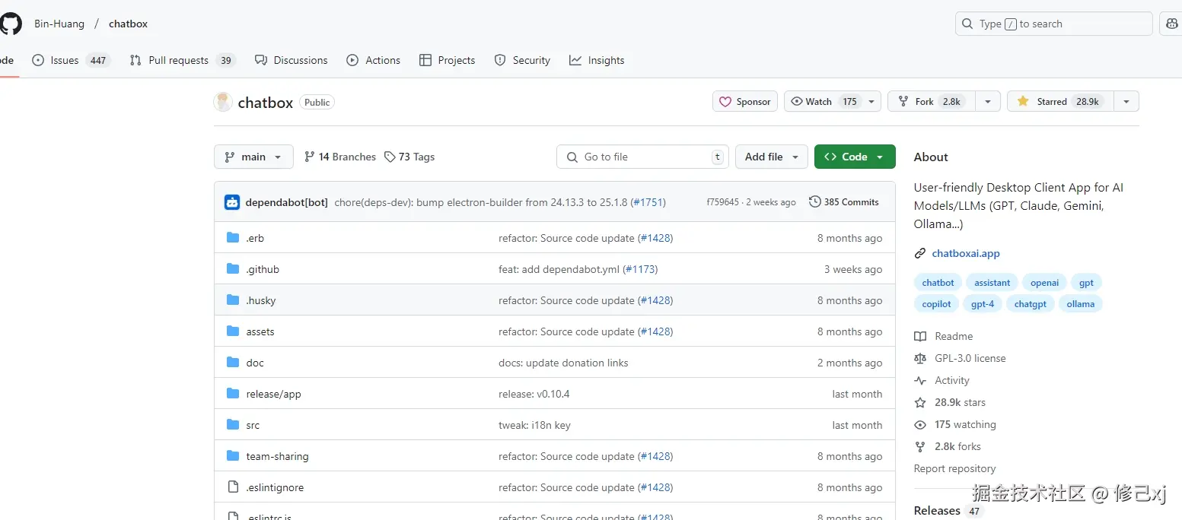Click the Fork button
The height and width of the screenshot is (520, 1182).
click(931, 102)
